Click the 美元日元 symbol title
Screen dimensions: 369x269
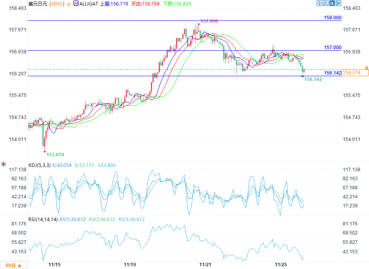pyautogui.click(x=38, y=4)
